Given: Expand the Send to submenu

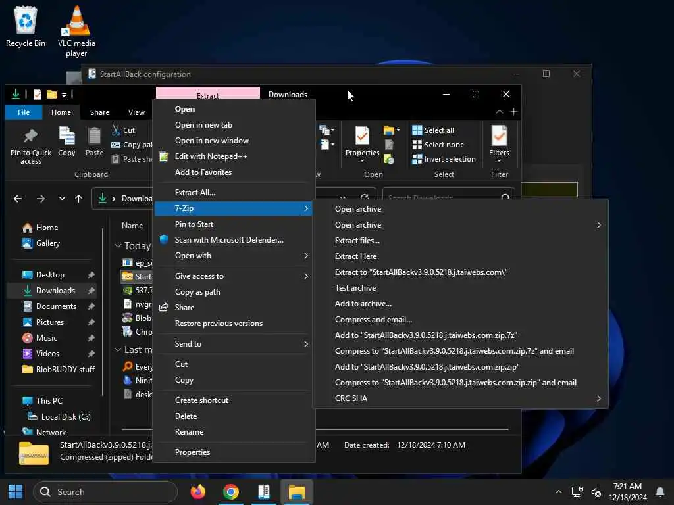Looking at the screenshot, I should click(234, 343).
